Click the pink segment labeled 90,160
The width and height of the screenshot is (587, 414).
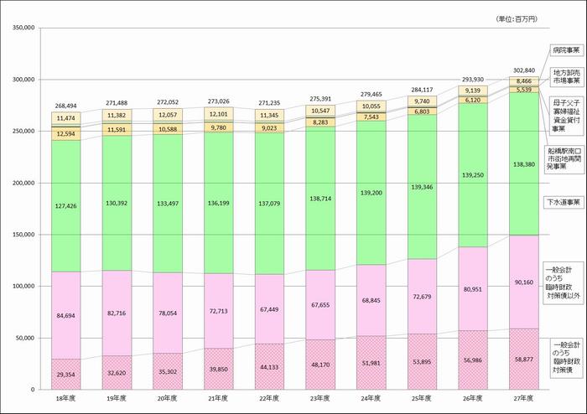pos(524,282)
